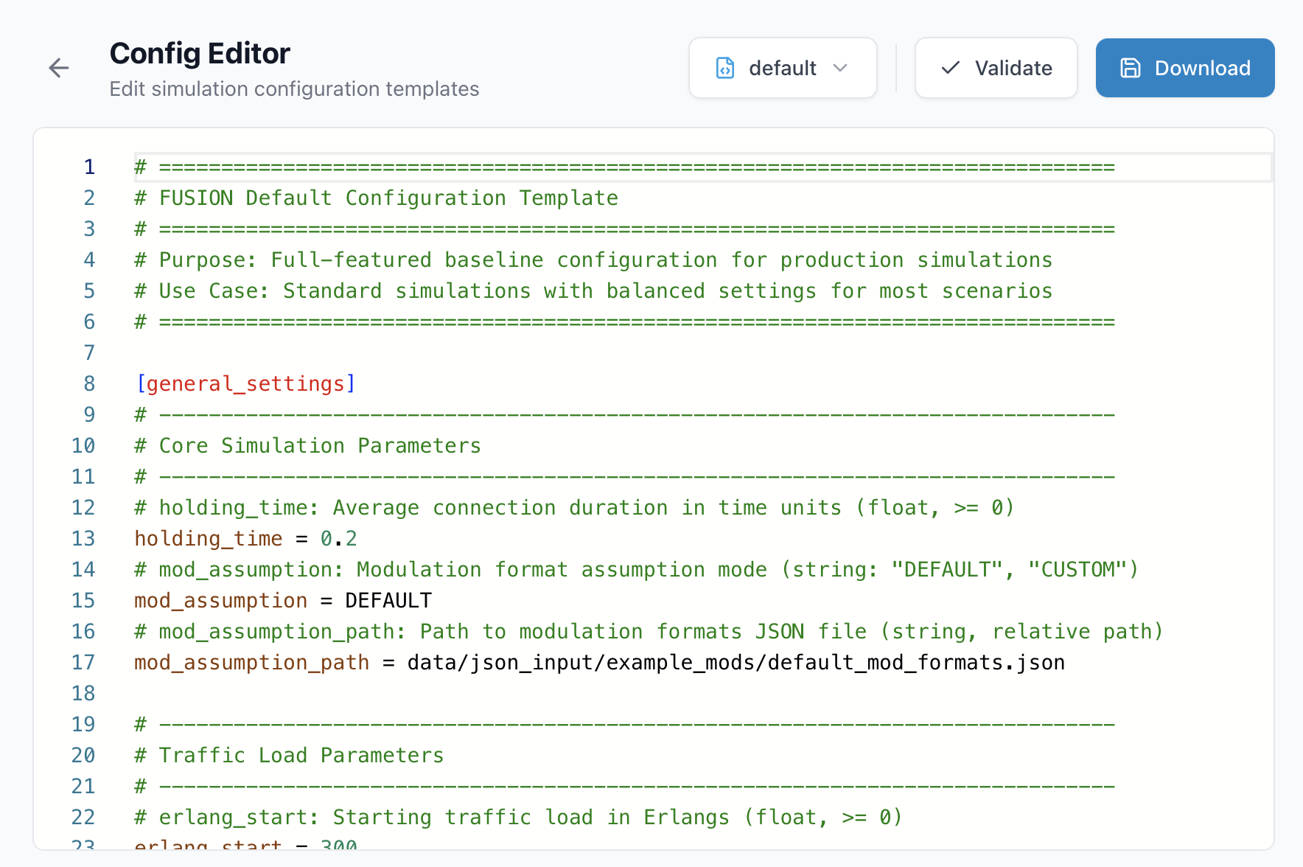Place cursor on the [general_settings] section header
This screenshot has width=1303, height=867.
coord(245,384)
